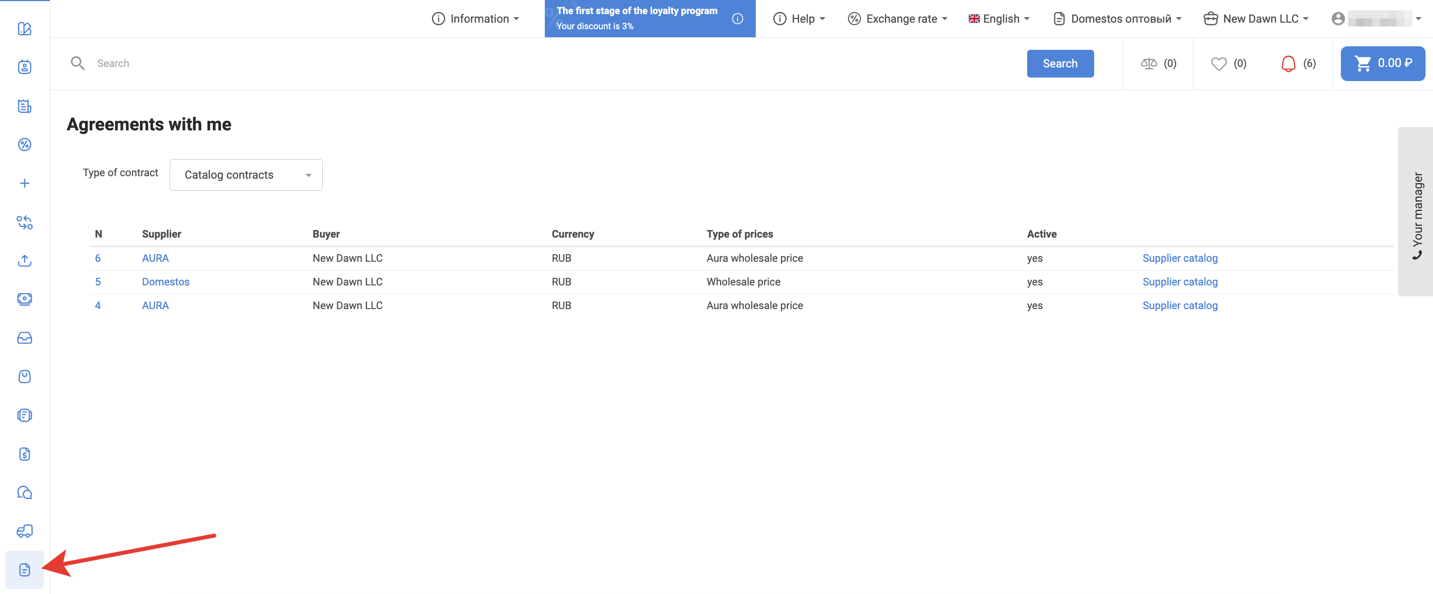Screen dimensions: 1433x594
Task: Open favorites heart icon
Action: coord(1219,63)
